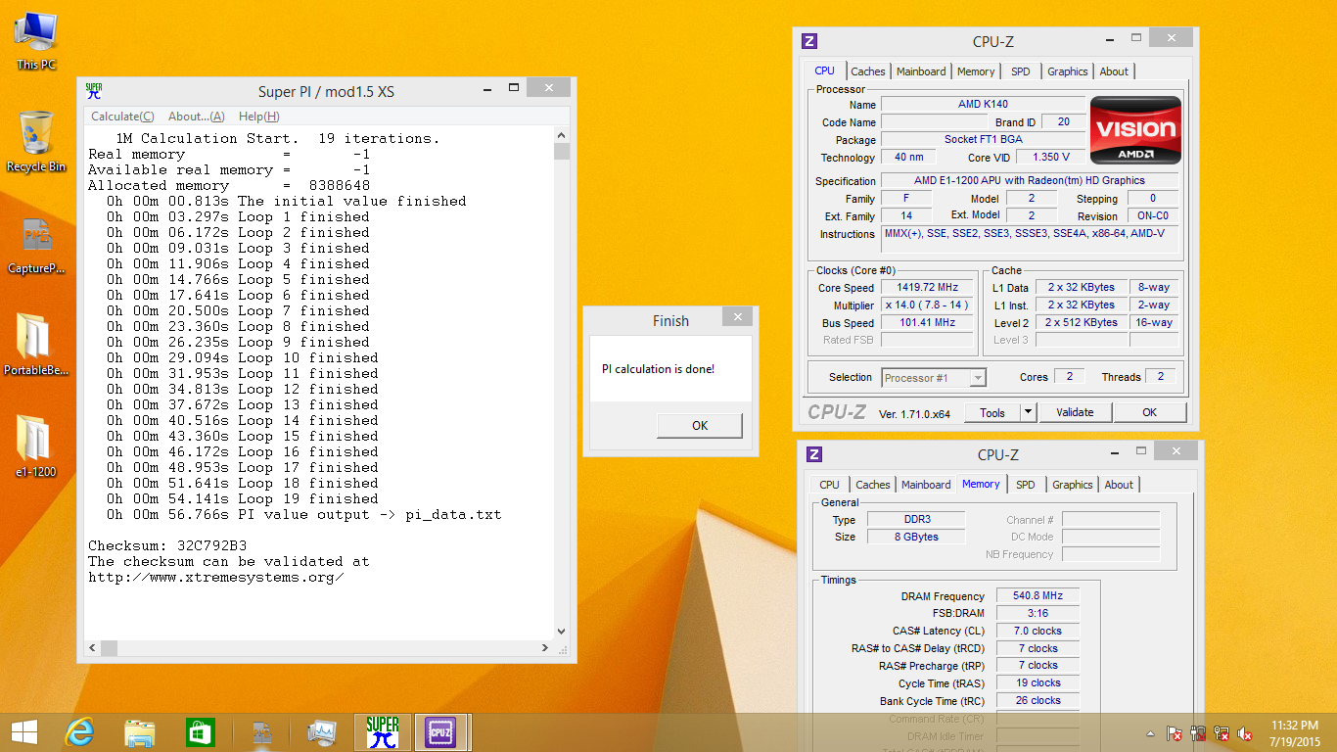Select the e1-1200 folder on the desktop

pos(36,447)
